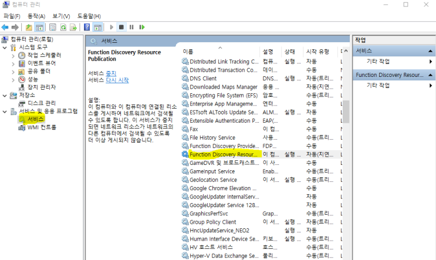Expand the 이벤트 뷰어 tree node
Screen dimensions: 436x260
click(13, 63)
